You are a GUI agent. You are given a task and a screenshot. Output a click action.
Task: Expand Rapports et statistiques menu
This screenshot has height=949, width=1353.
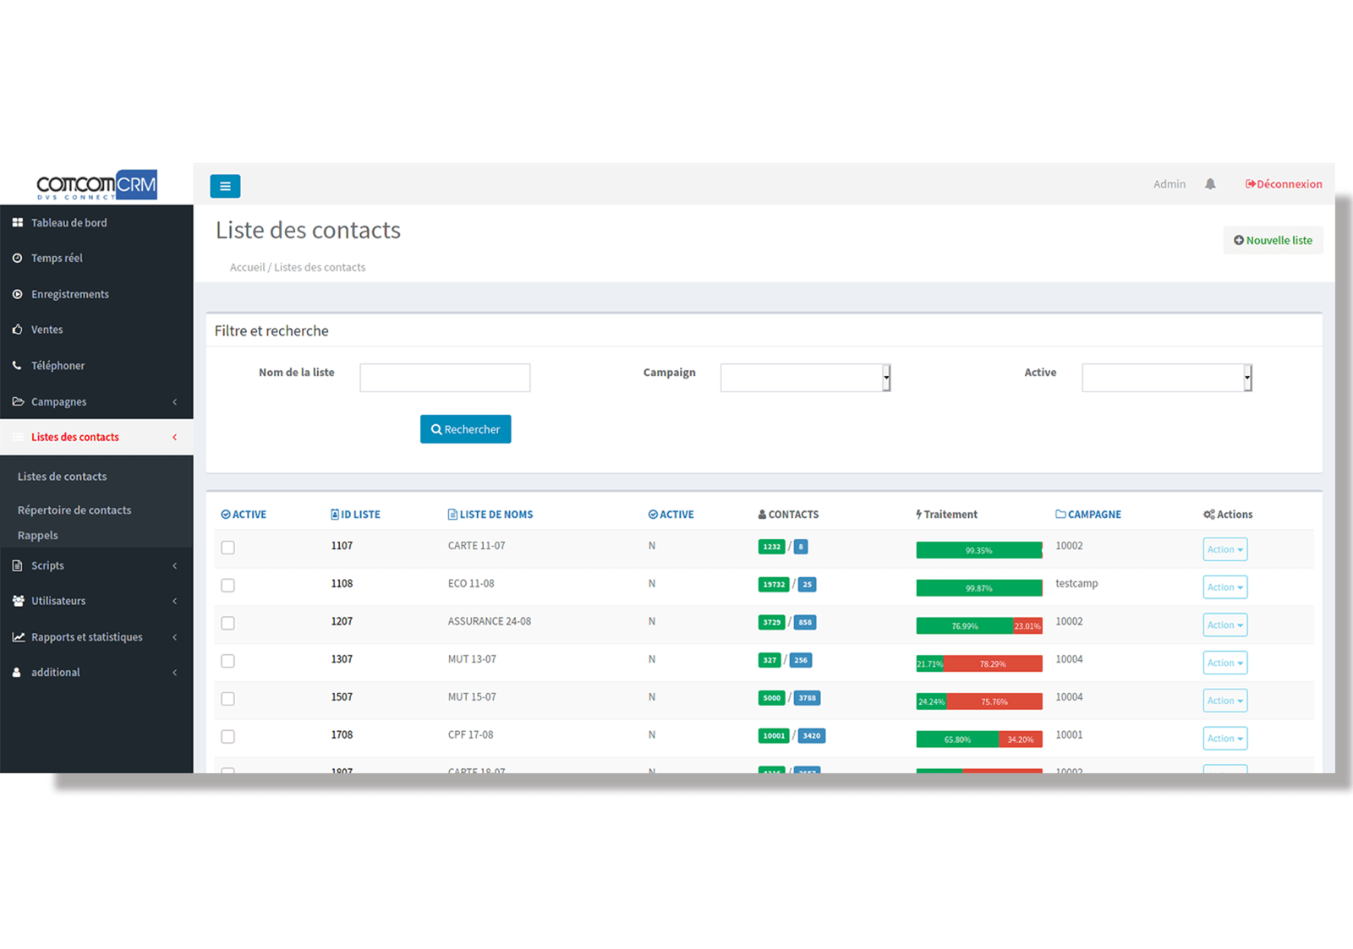[87, 637]
